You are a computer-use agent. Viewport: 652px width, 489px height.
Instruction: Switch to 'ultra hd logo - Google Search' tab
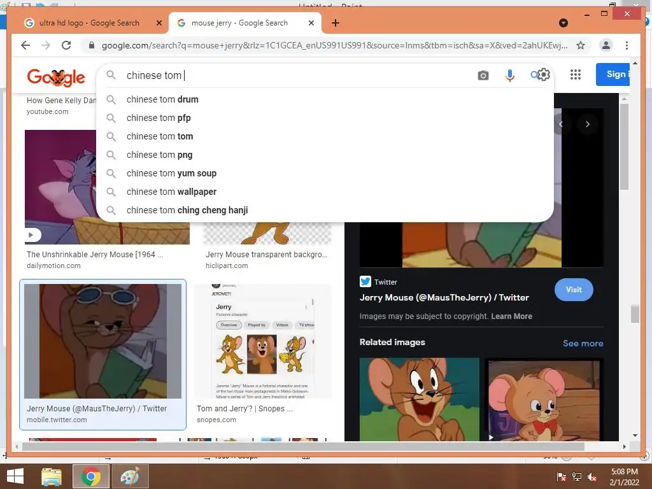coord(89,23)
